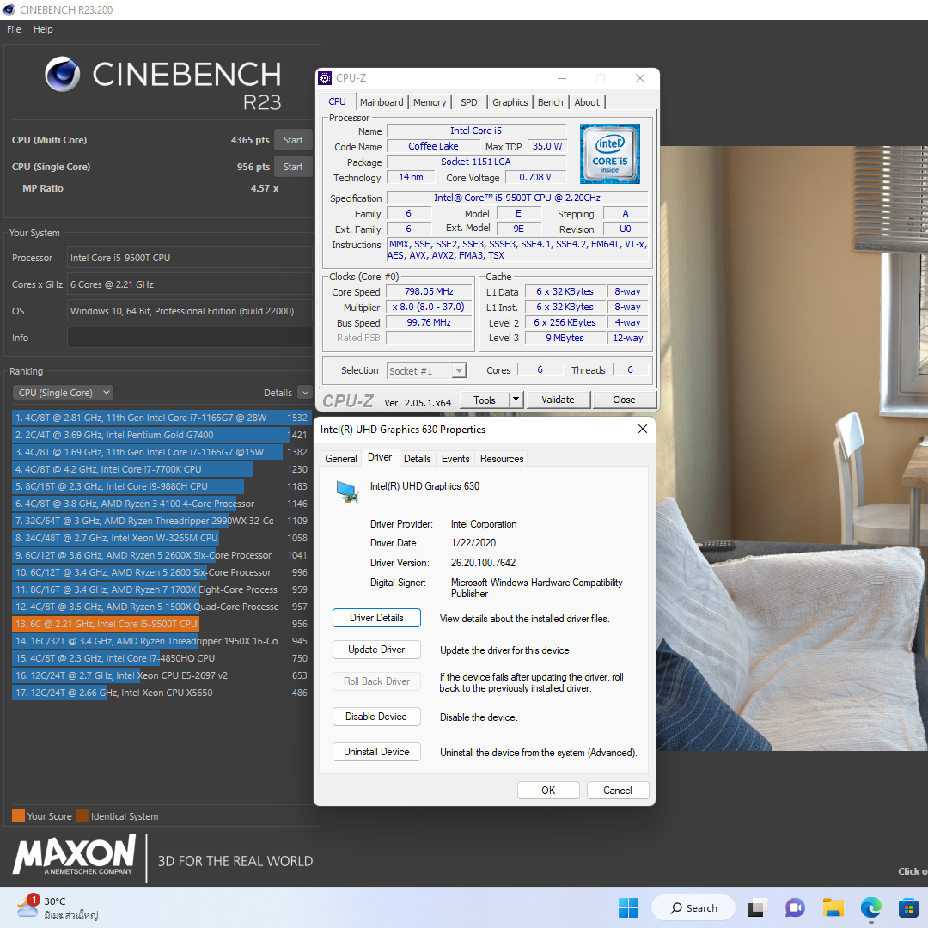Open File Explorer from the taskbar
Screen dimensions: 928x928
point(832,907)
